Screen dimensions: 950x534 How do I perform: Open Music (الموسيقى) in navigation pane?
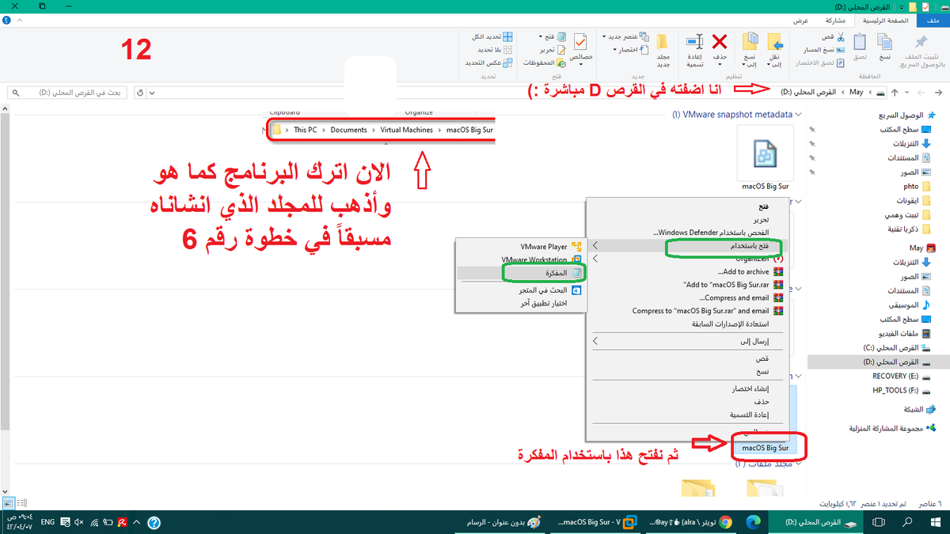(x=910, y=305)
